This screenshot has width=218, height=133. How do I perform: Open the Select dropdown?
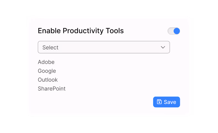[104, 47]
